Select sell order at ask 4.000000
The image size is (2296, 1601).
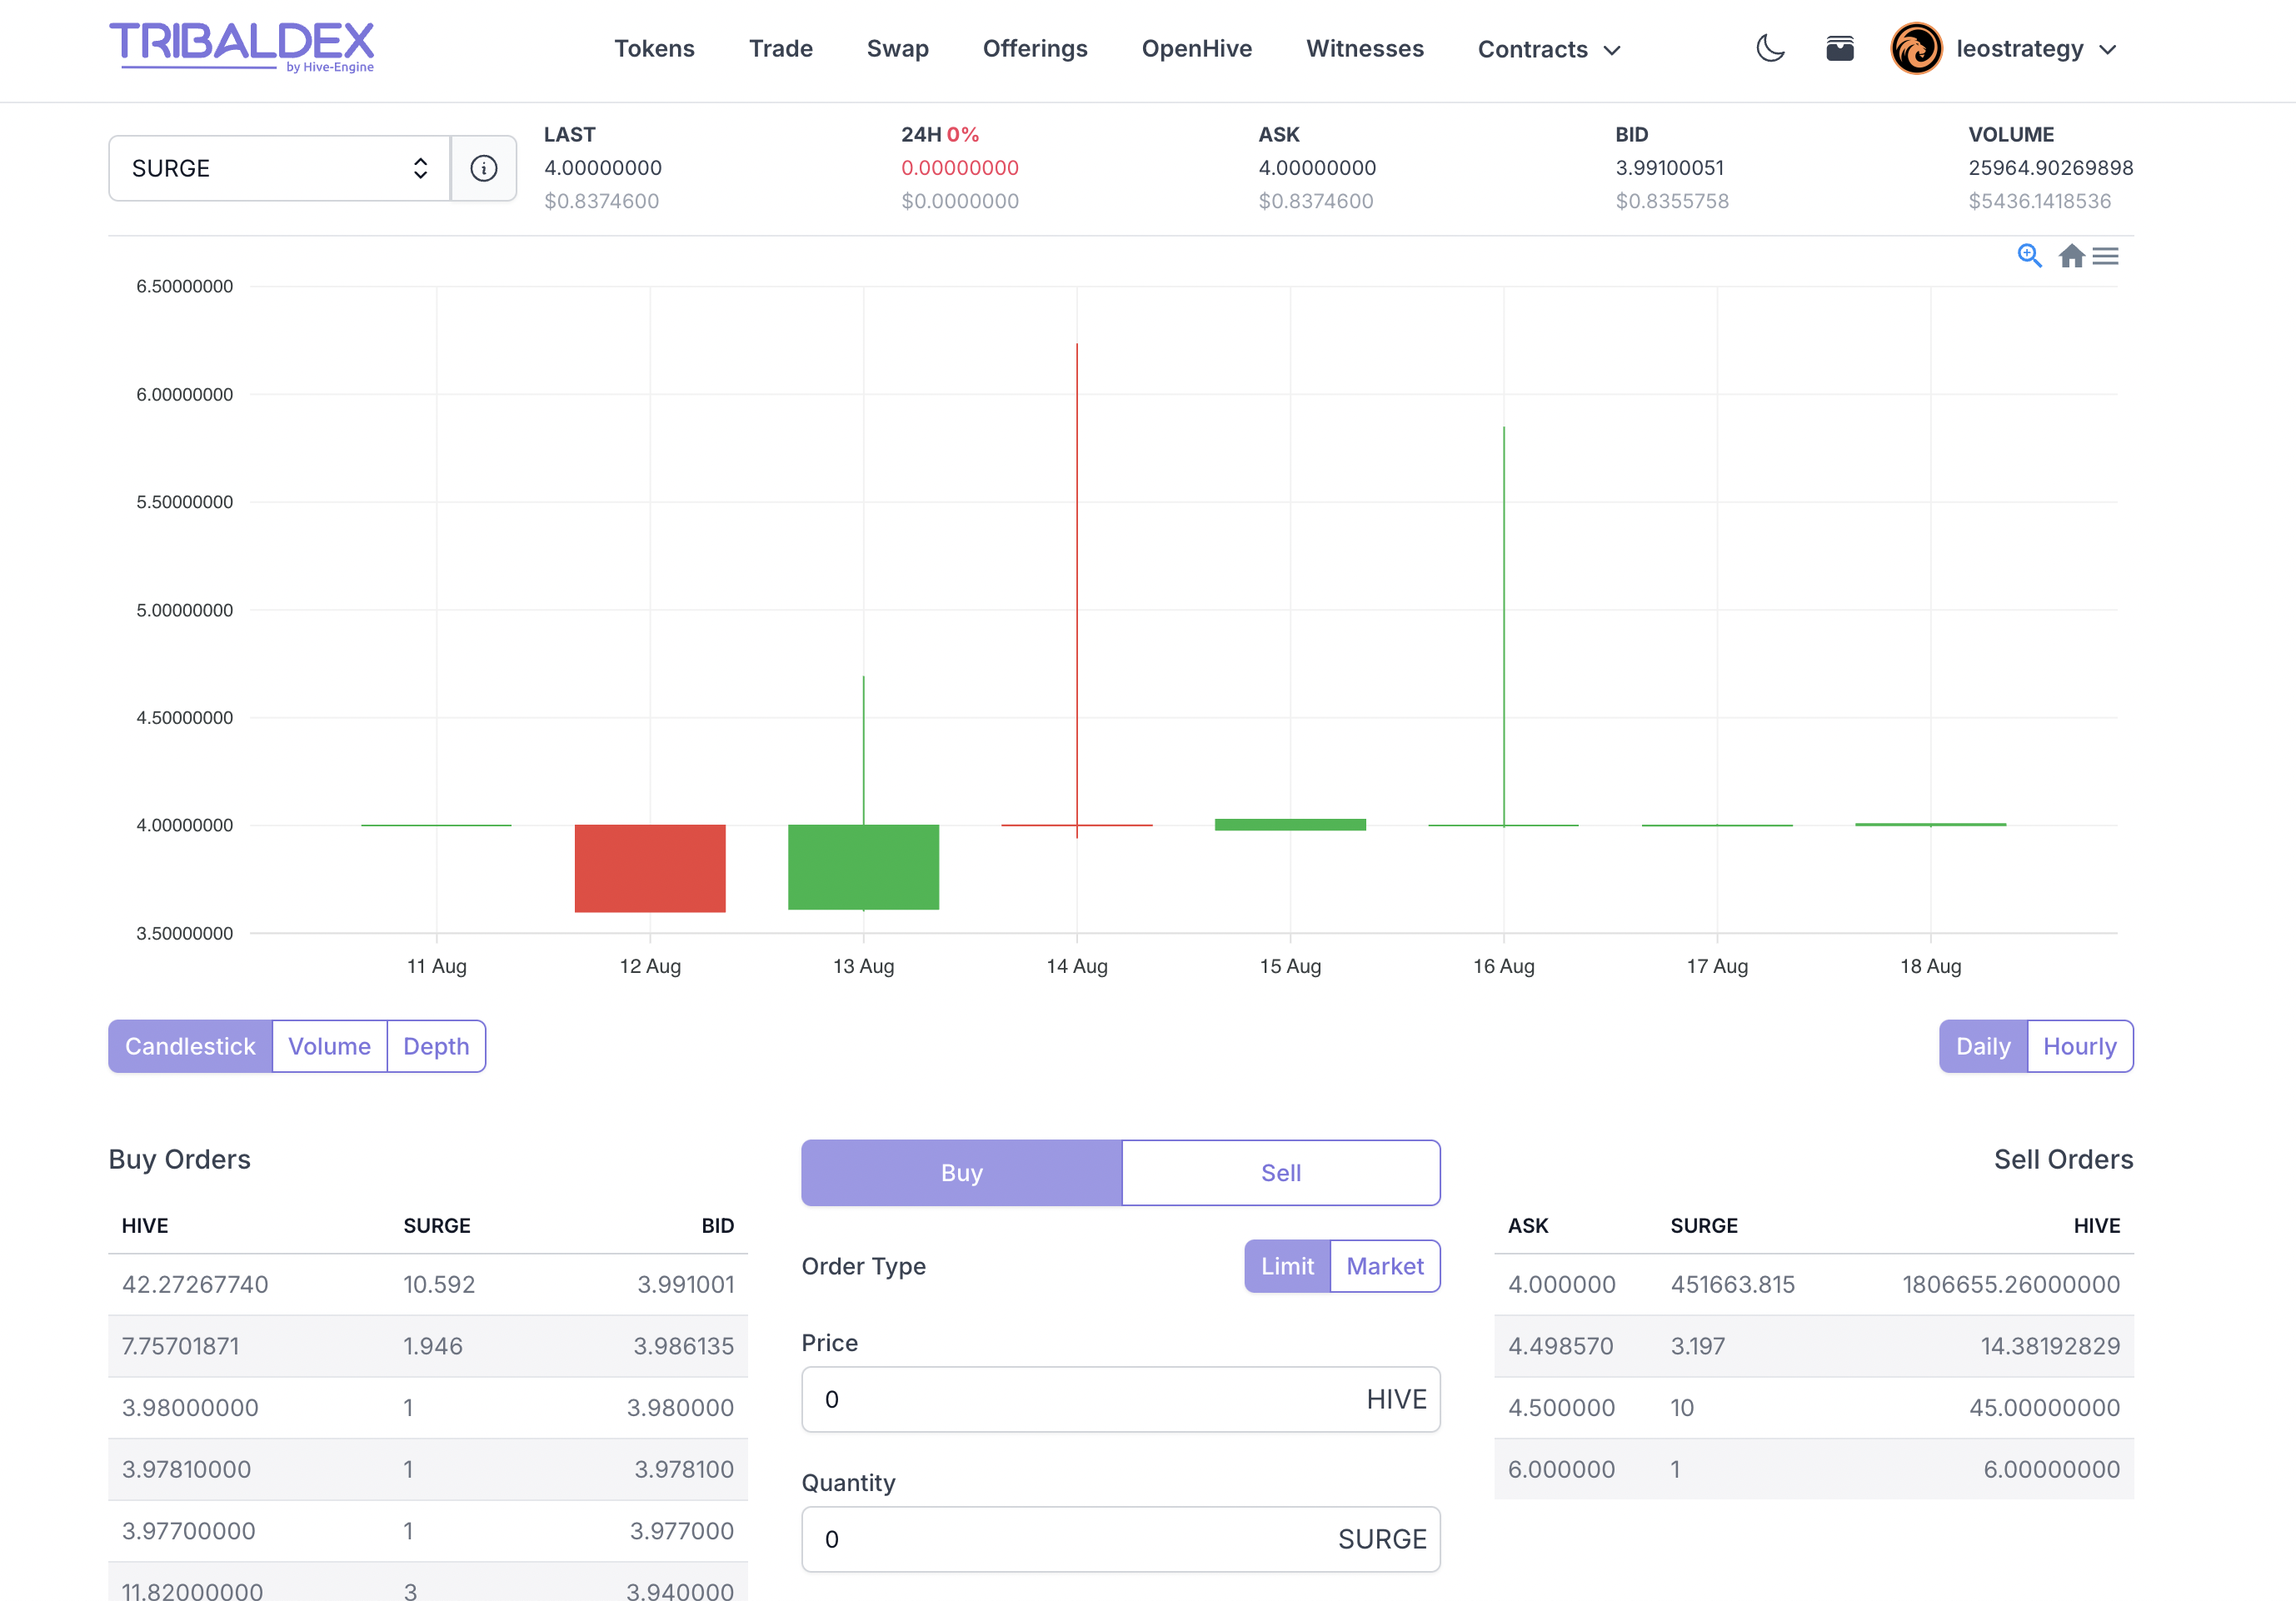pos(1814,1284)
